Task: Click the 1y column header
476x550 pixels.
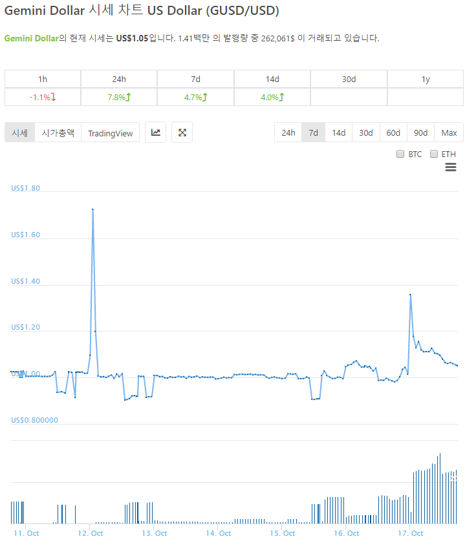Action: coord(426,79)
